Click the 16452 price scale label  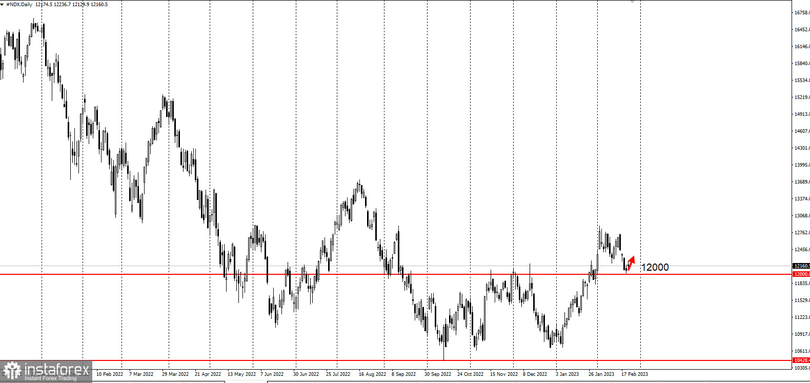pyautogui.click(x=802, y=30)
